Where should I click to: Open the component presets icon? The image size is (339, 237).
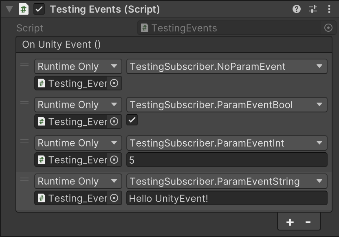[313, 9]
